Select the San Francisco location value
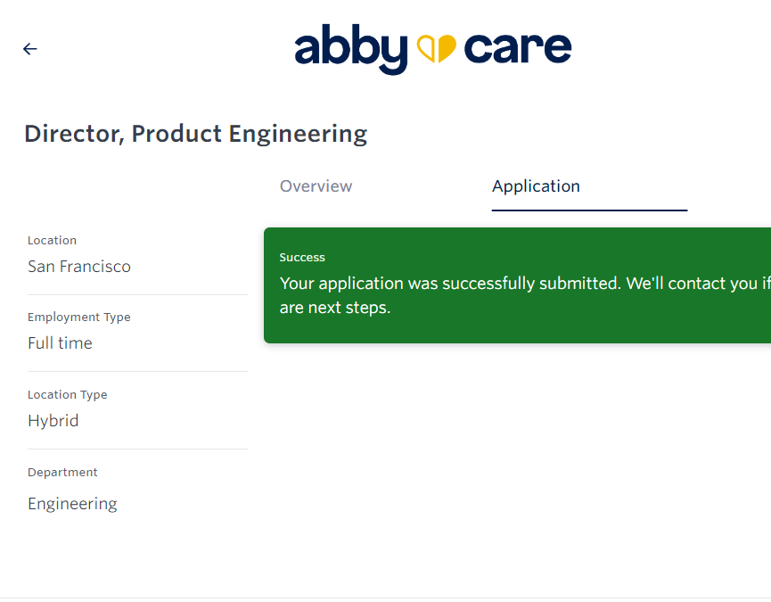Viewport: 771px width, 602px height. (x=79, y=267)
